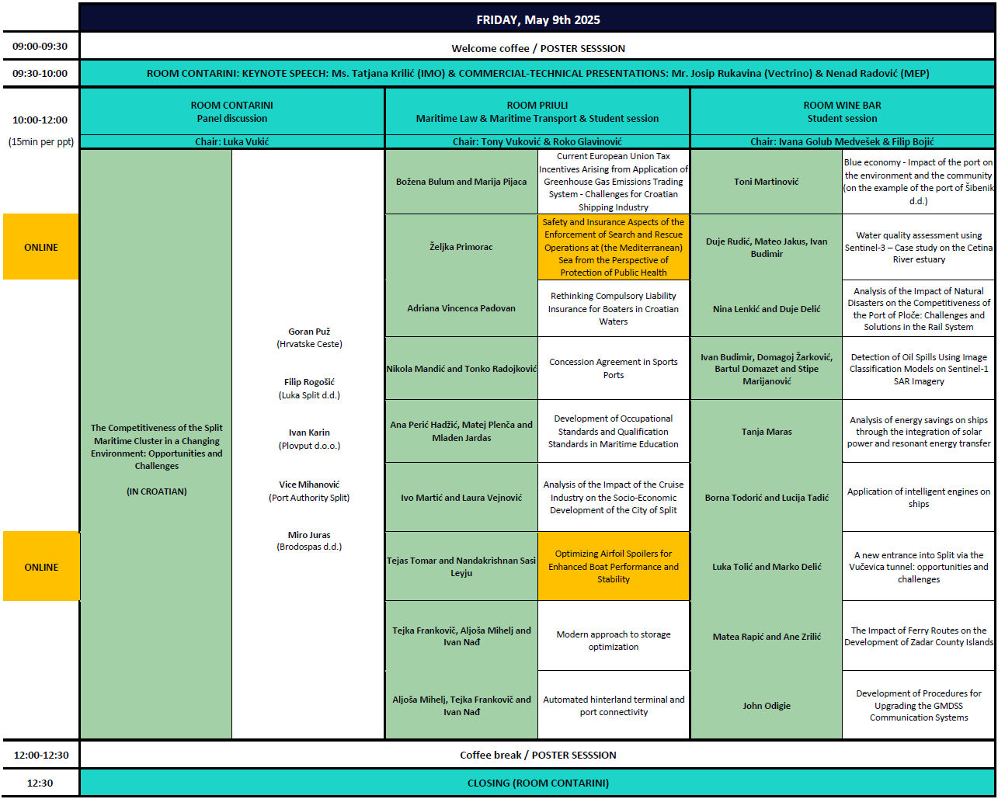The width and height of the screenshot is (998, 799).
Task: Select the 12:00-12:30 time cell
Action: pyautogui.click(x=40, y=755)
